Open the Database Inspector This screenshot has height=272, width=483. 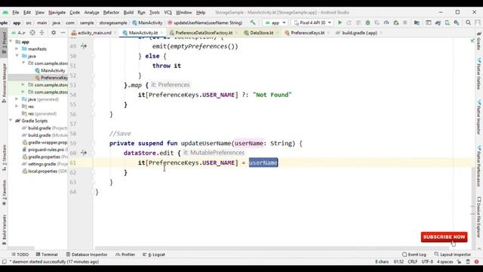(x=87, y=255)
